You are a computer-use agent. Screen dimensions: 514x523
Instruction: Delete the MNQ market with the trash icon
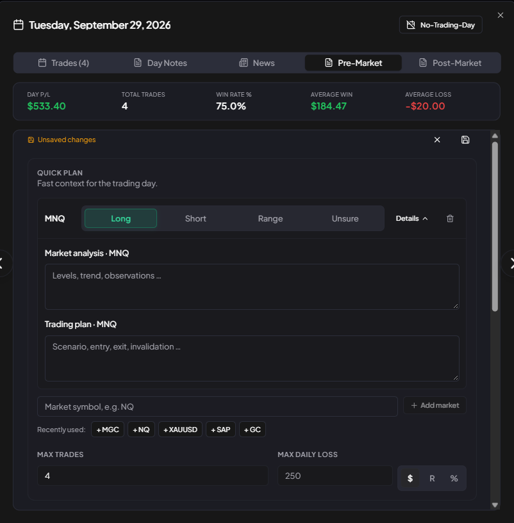coord(450,218)
